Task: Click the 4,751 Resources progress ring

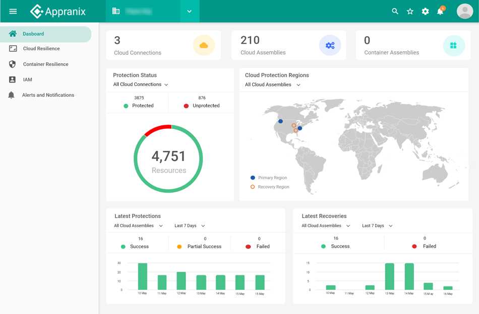Action: [168, 158]
